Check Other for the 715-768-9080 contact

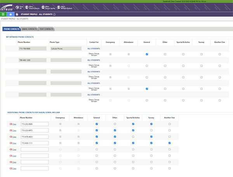pos(165,54)
